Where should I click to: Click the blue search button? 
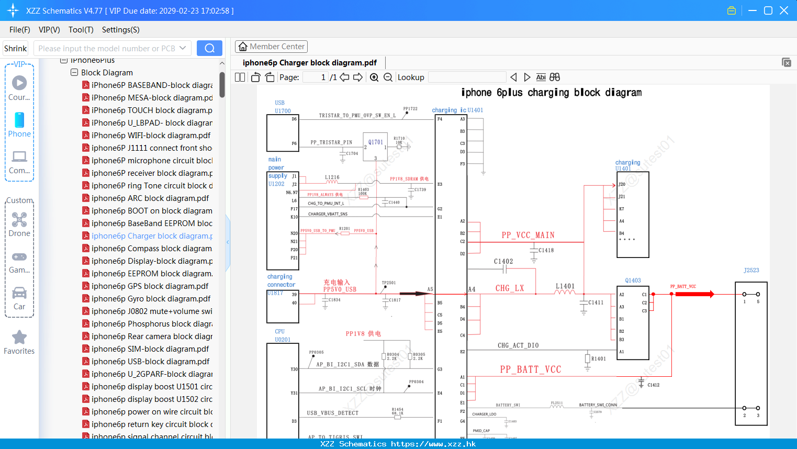point(209,48)
